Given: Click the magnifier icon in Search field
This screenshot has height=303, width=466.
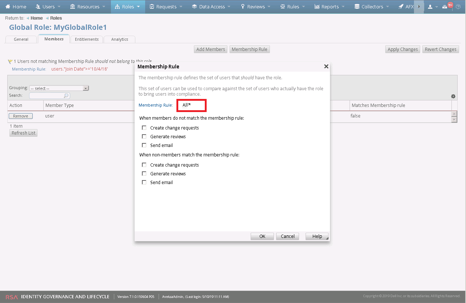Looking at the screenshot, I should [x=66, y=96].
